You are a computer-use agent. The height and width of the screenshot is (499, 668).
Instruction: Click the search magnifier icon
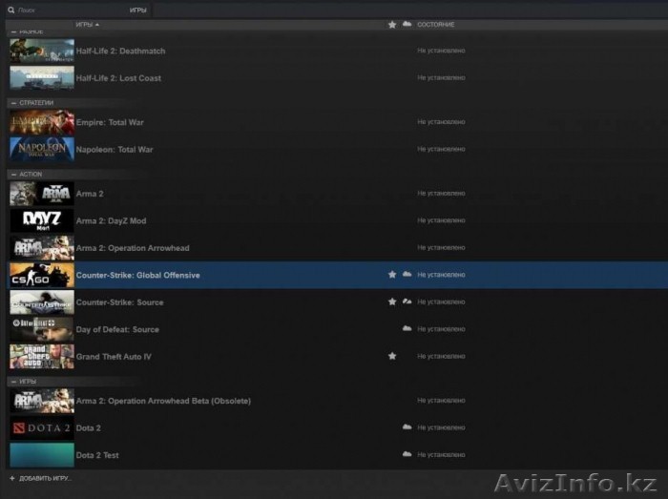point(11,10)
